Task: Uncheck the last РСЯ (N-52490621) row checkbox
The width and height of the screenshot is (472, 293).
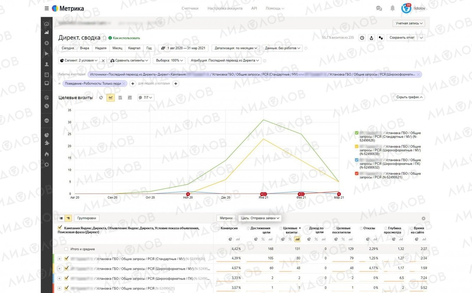Action: coord(66,288)
